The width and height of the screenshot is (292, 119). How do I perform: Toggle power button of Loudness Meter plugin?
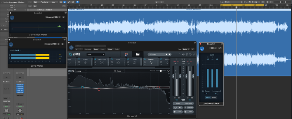[202, 49]
